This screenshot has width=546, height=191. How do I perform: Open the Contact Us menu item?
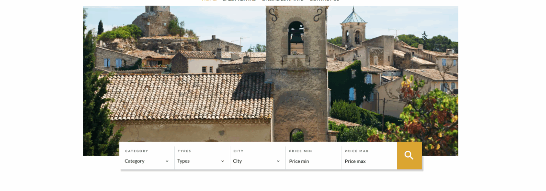point(324,0)
